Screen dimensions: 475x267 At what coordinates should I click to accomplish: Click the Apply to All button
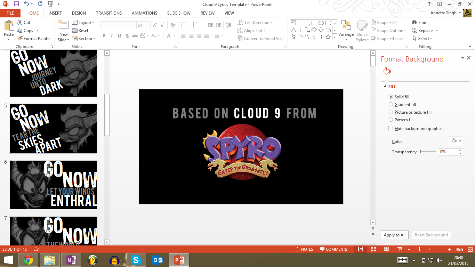[x=395, y=235]
